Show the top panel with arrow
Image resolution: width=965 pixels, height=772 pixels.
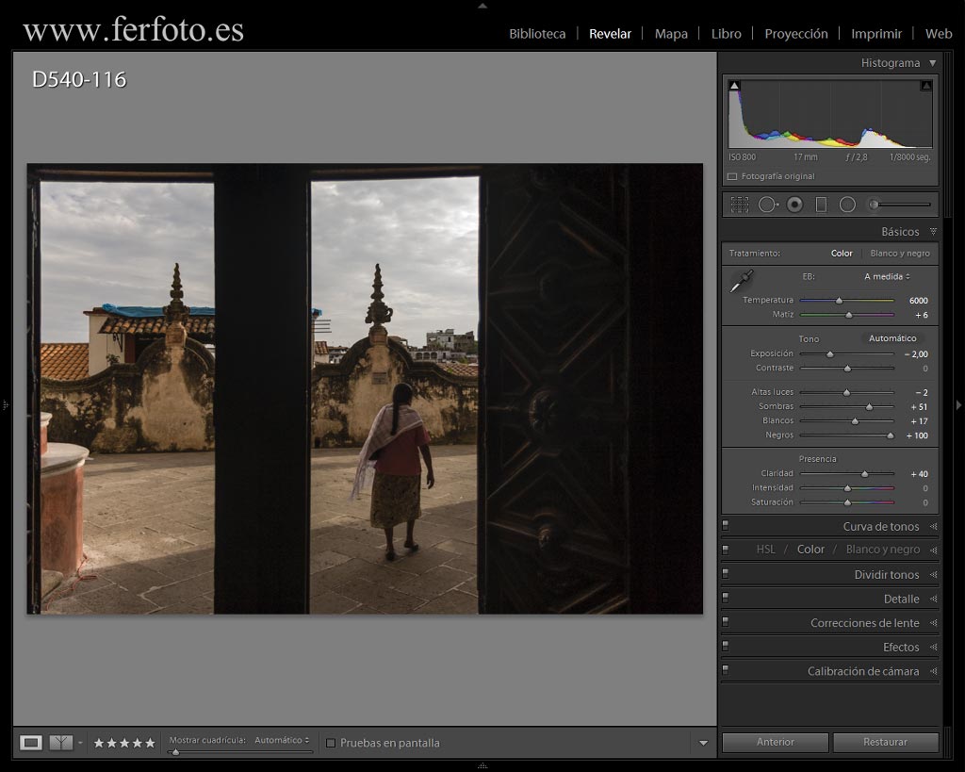pyautogui.click(x=482, y=6)
